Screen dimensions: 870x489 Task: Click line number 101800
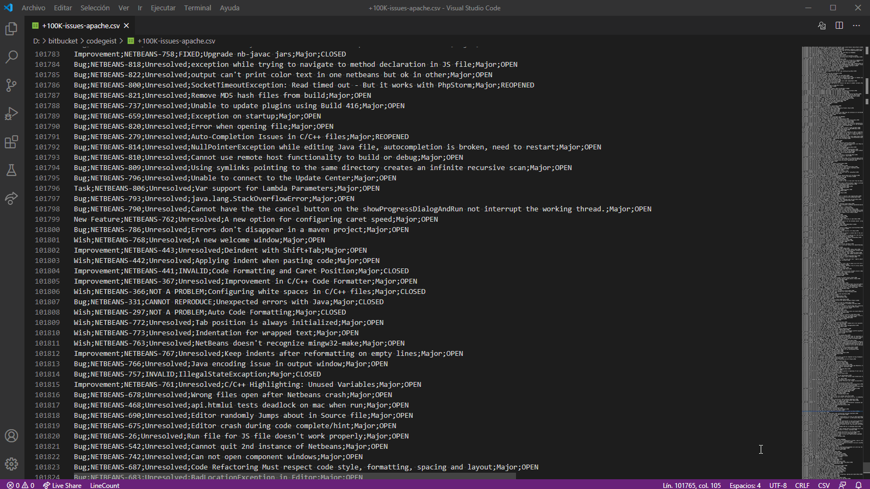point(47,230)
